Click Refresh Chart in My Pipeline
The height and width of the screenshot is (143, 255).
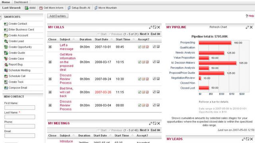pyautogui.click(x=218, y=27)
